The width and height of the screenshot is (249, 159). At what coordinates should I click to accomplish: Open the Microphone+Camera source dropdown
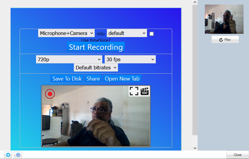[66, 33]
